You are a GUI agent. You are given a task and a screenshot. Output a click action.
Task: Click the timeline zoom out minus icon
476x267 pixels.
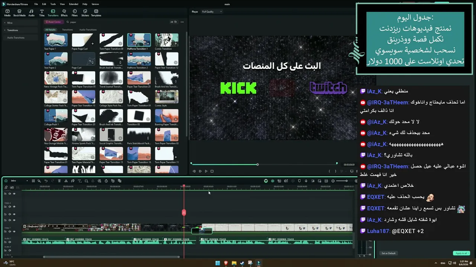click(x=333, y=181)
